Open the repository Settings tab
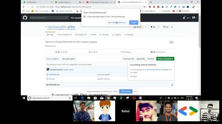 point(129,34)
